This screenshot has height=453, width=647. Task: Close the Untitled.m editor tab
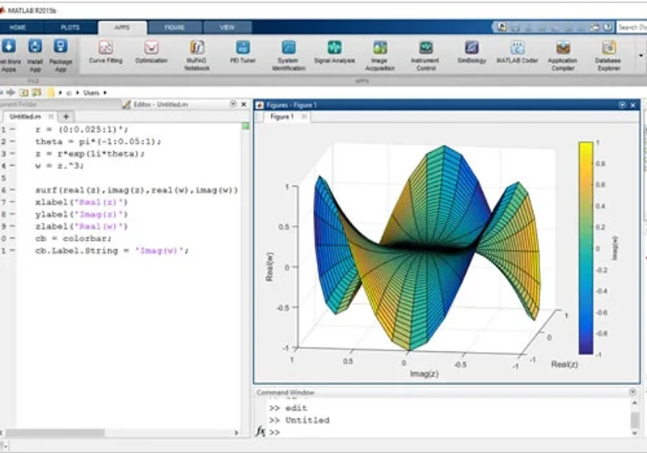click(x=51, y=116)
